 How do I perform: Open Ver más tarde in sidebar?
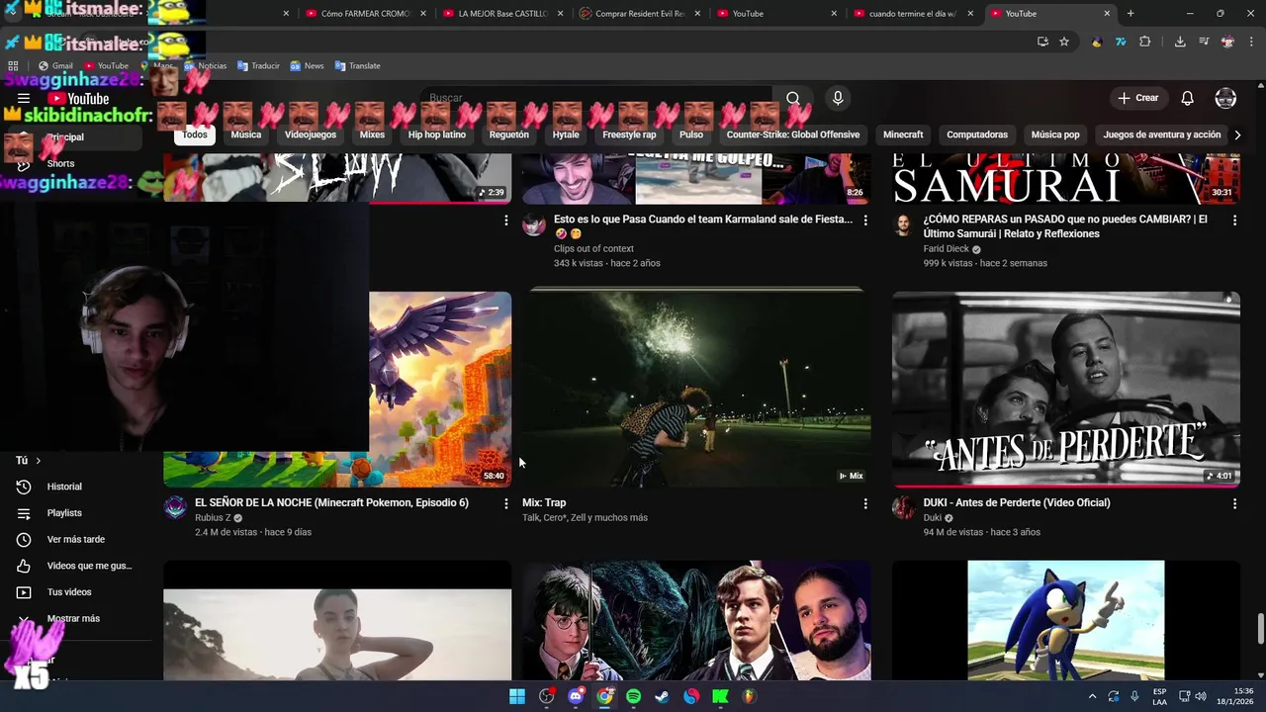click(79, 539)
